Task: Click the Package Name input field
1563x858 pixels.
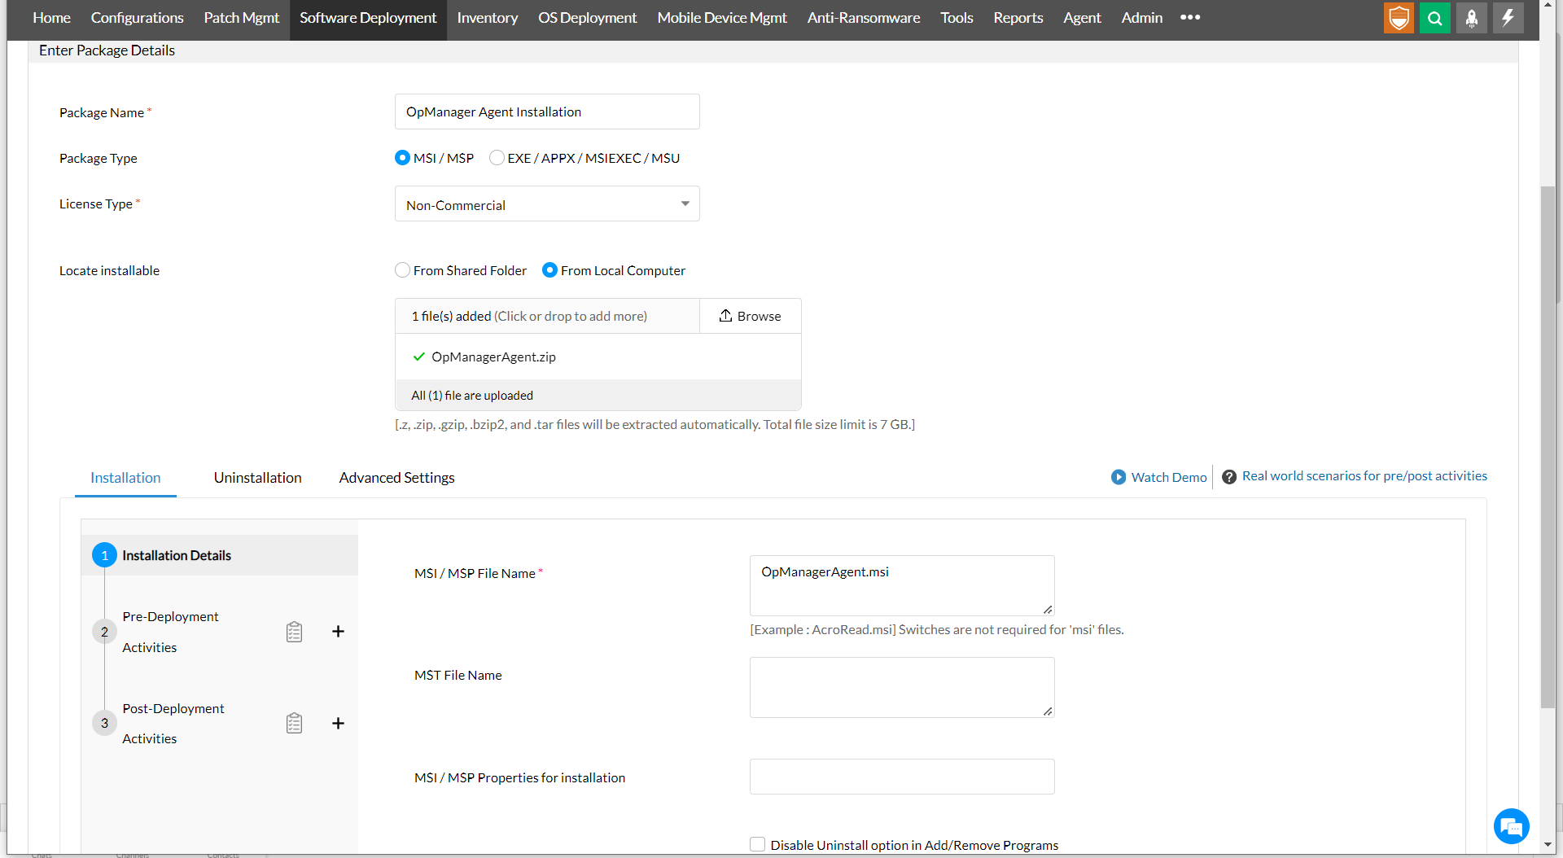Action: (547, 112)
